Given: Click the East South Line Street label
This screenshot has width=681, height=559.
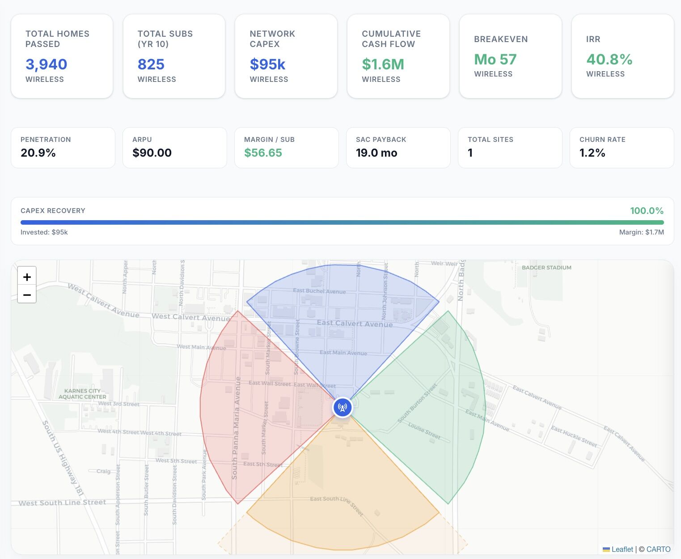Looking at the screenshot, I should 337,505.
